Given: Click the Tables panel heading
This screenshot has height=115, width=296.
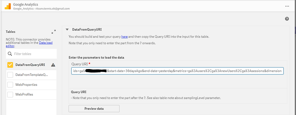Looking at the screenshot, I should [11, 32].
